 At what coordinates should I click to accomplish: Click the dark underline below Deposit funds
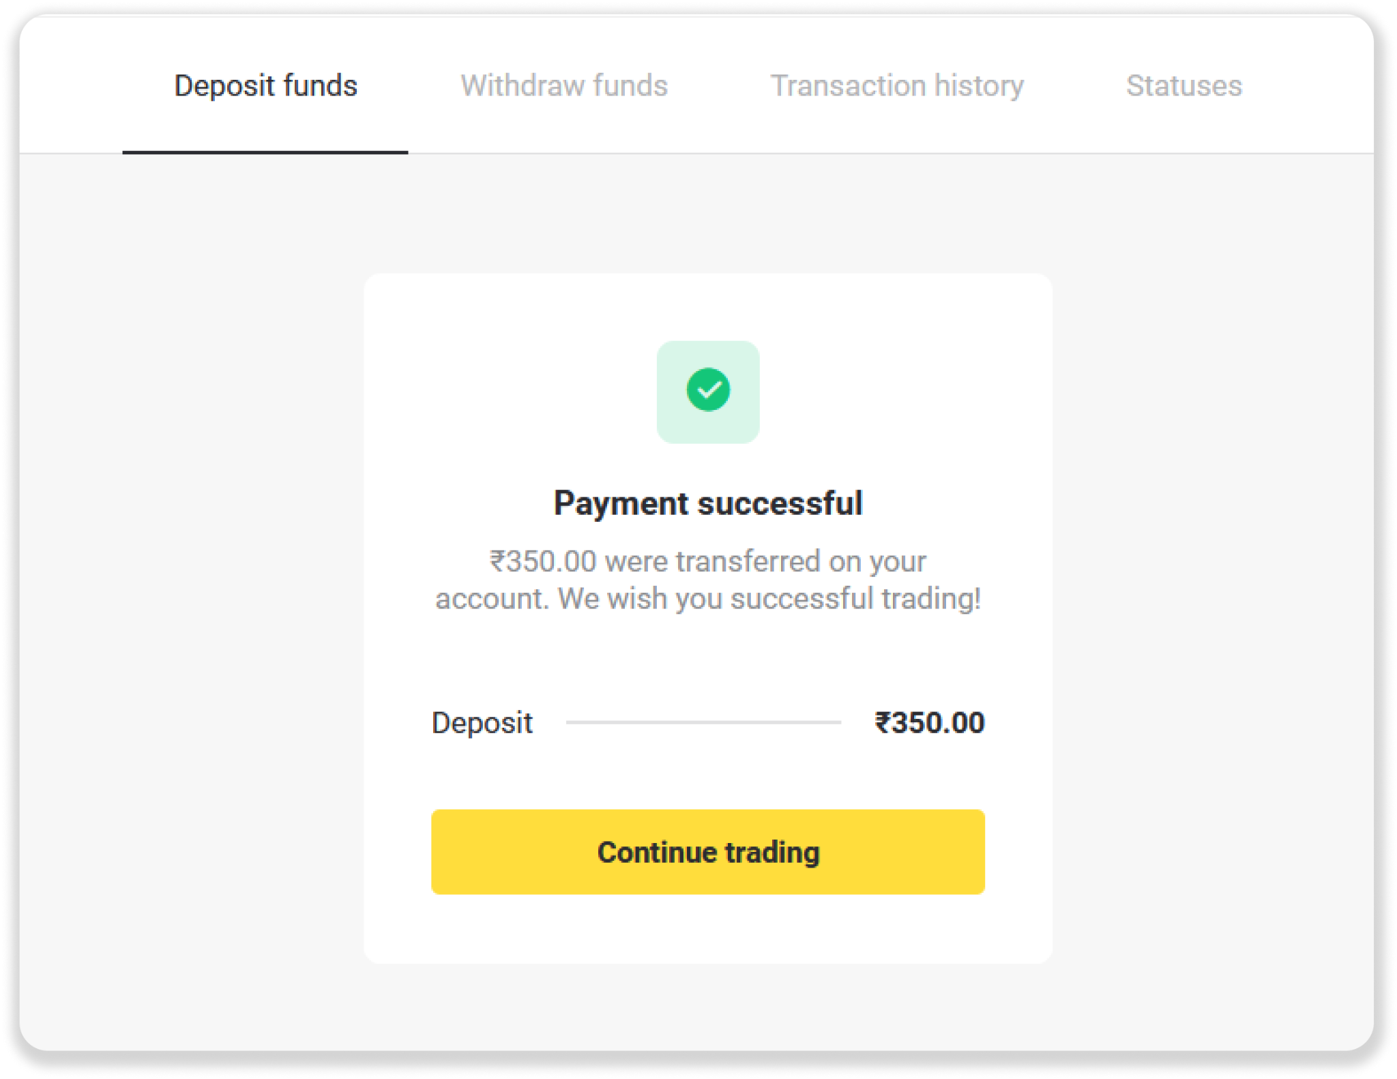pos(265,152)
